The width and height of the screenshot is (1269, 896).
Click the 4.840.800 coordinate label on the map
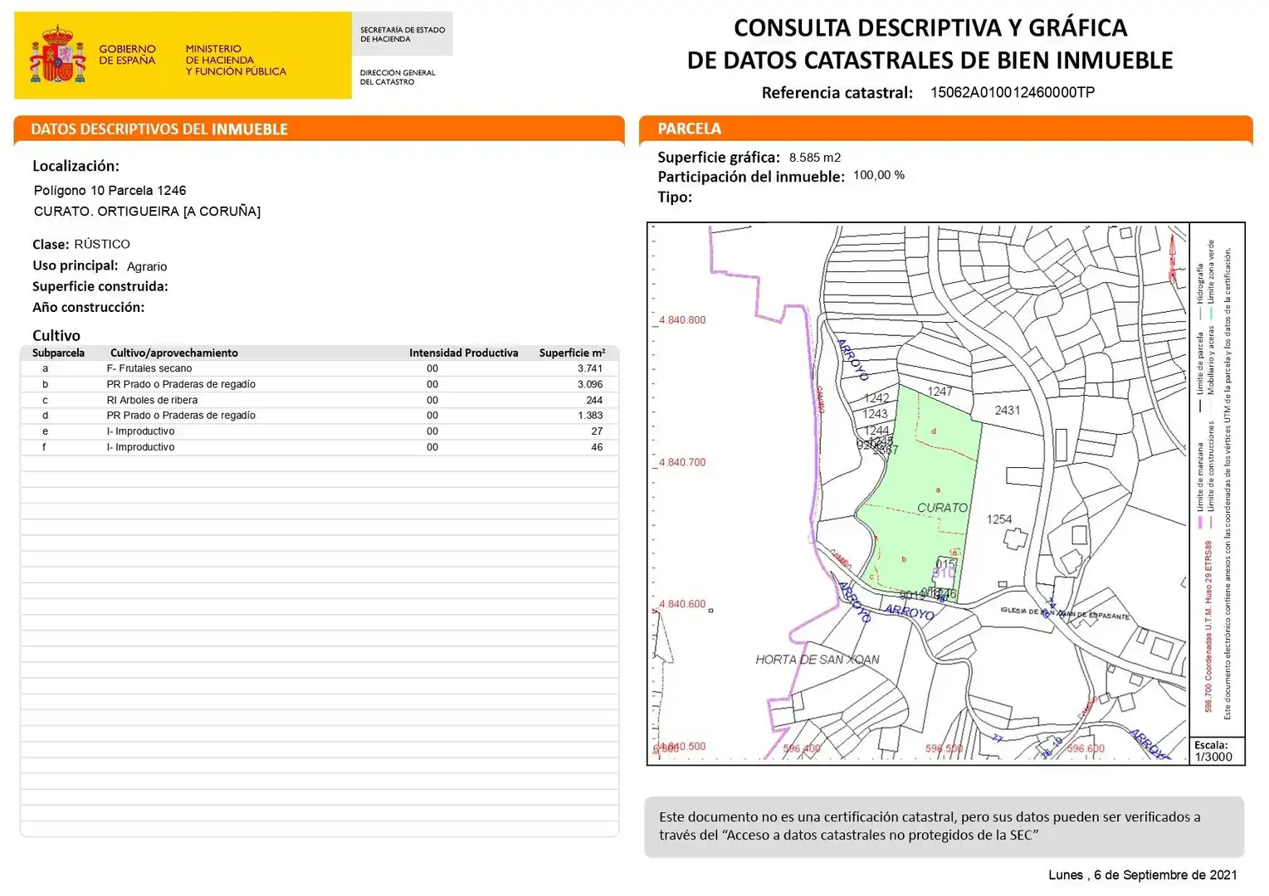[682, 320]
